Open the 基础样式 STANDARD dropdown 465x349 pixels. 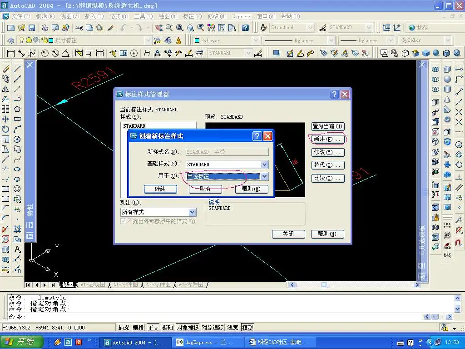click(264, 165)
